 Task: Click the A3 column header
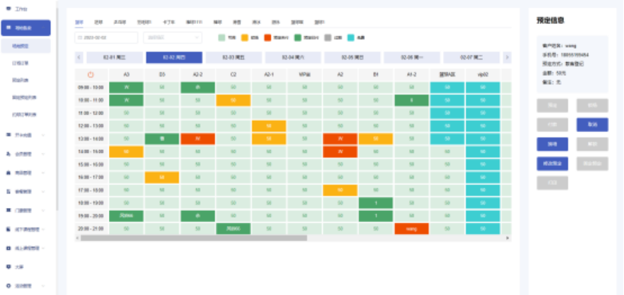[126, 74]
